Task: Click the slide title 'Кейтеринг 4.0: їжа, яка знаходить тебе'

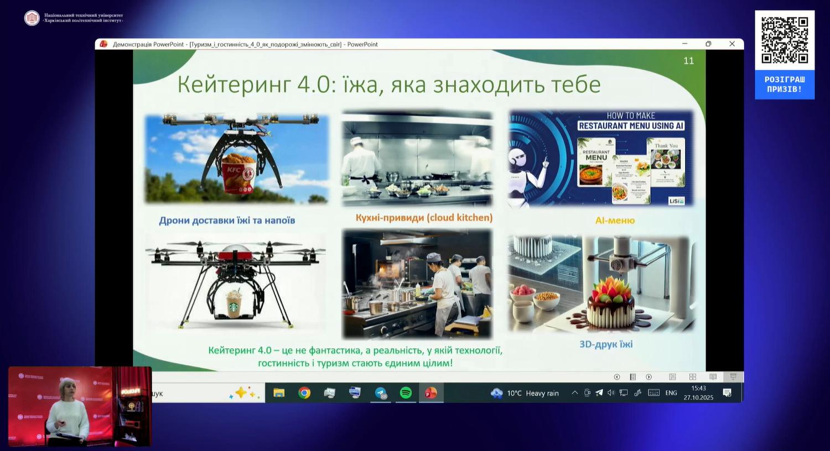Action: point(389,85)
